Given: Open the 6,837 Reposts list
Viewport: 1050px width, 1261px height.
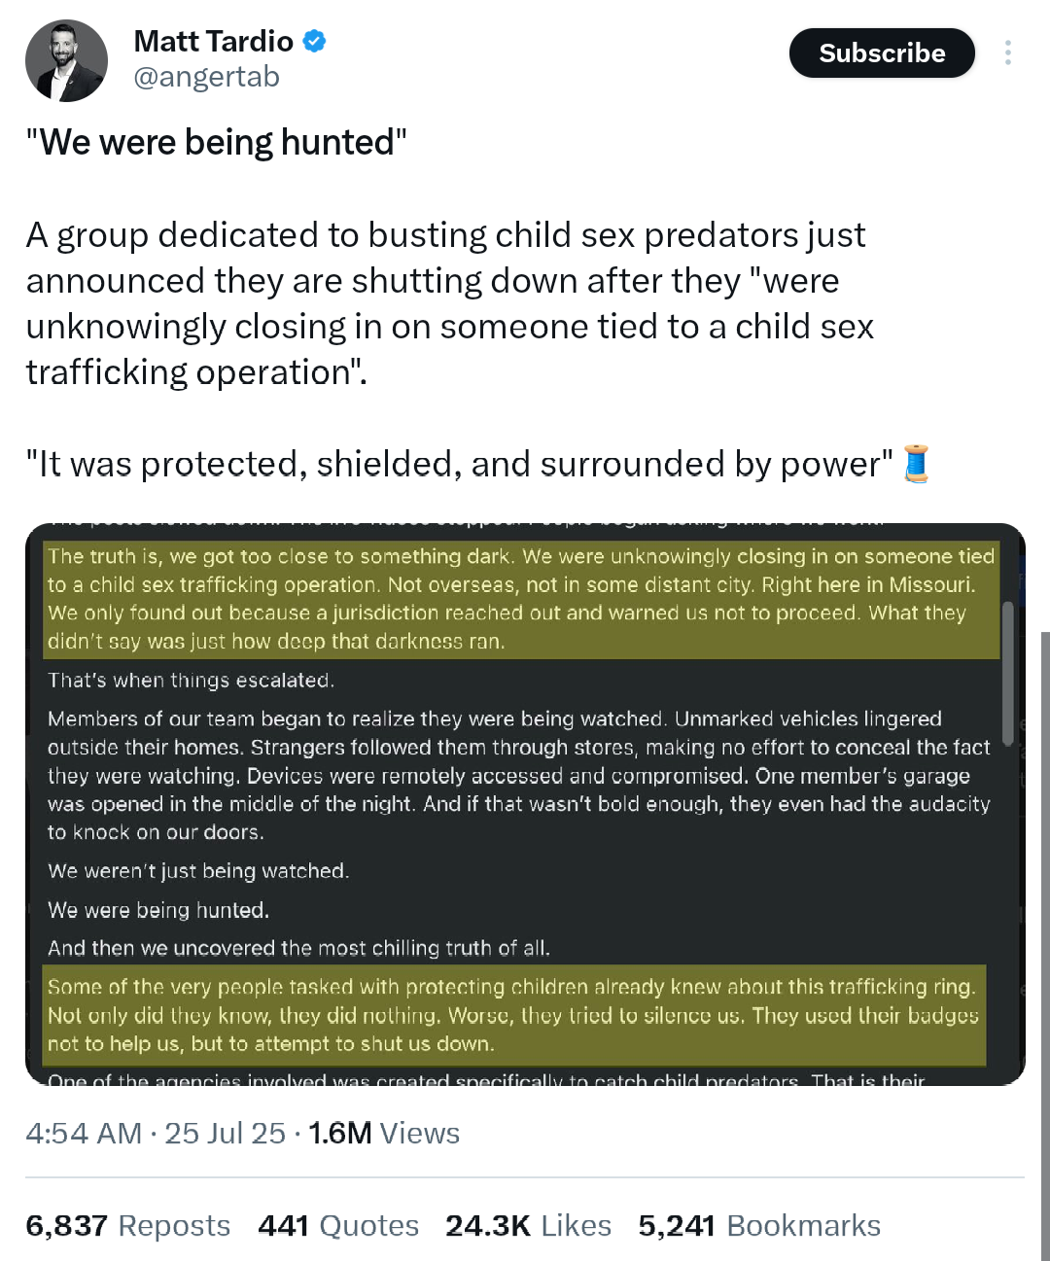Looking at the screenshot, I should (127, 1226).
